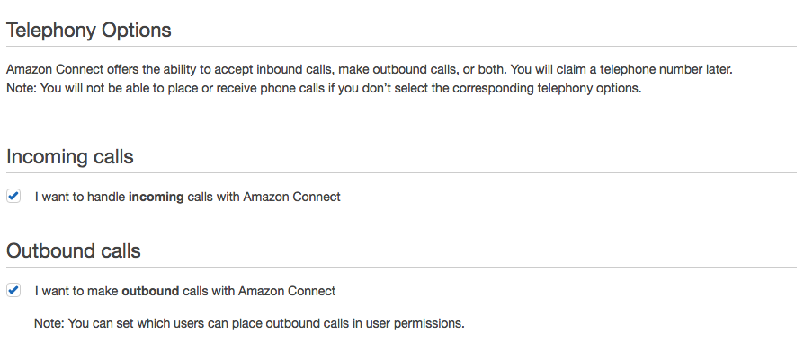The image size is (804, 360).
Task: Uncheck the incoming calls checkbox
Action: coord(13,196)
